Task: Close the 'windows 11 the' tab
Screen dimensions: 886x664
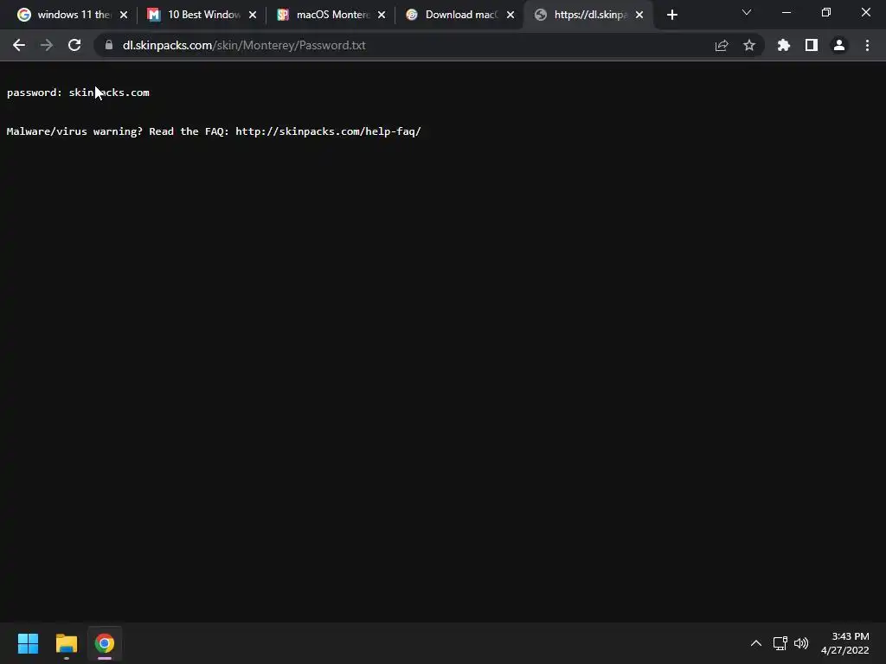Action: [x=124, y=15]
